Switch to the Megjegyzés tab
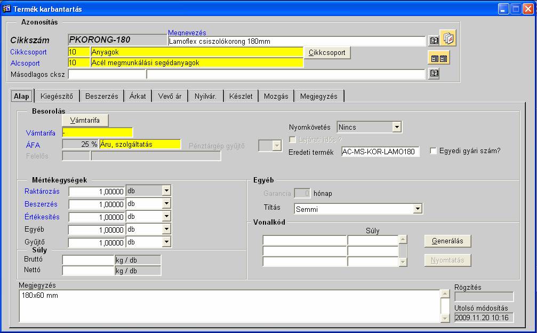Image resolution: width=537 pixels, height=333 pixels. coord(319,96)
